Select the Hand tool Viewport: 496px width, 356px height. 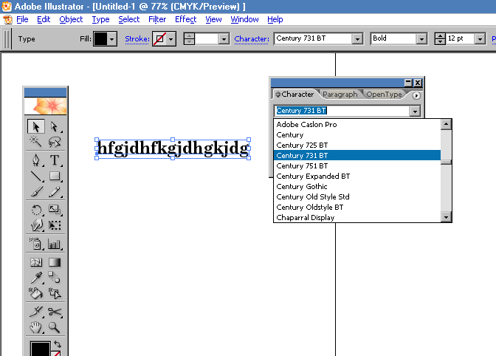(x=35, y=327)
